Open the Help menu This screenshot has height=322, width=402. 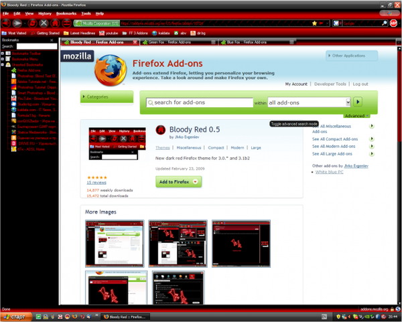click(x=100, y=13)
